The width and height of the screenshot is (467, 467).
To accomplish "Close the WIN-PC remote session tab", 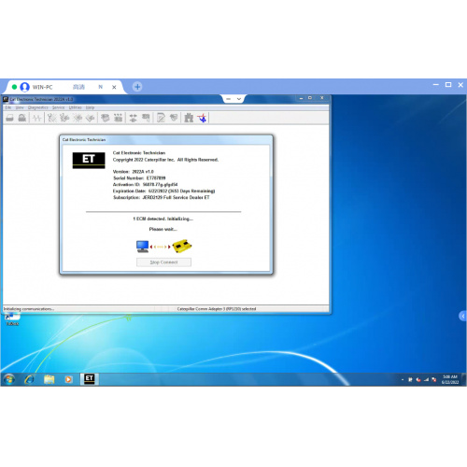I will [114, 87].
